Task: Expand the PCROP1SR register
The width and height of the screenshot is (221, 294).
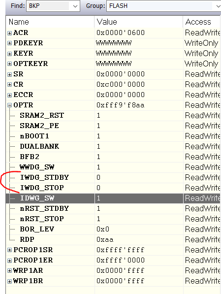Action: (x=9, y=250)
